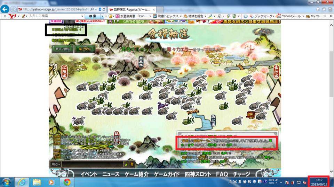Image resolution: width=334 pixels, height=187 pixels.
Task: Open browser Tools gear icon
Action: [330, 9]
